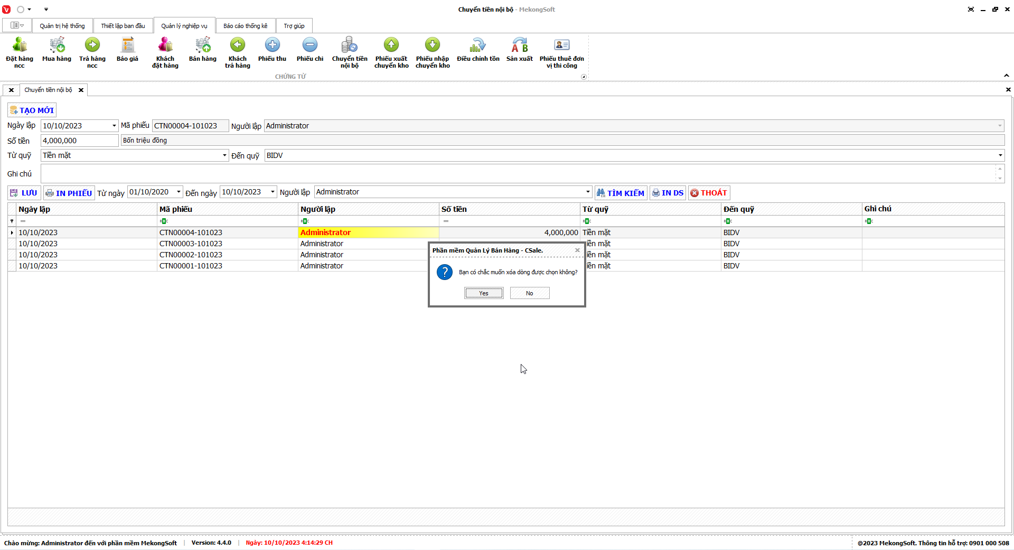Switch to Báo cáo thống kê tab
This screenshot has width=1014, height=550.
tap(245, 26)
